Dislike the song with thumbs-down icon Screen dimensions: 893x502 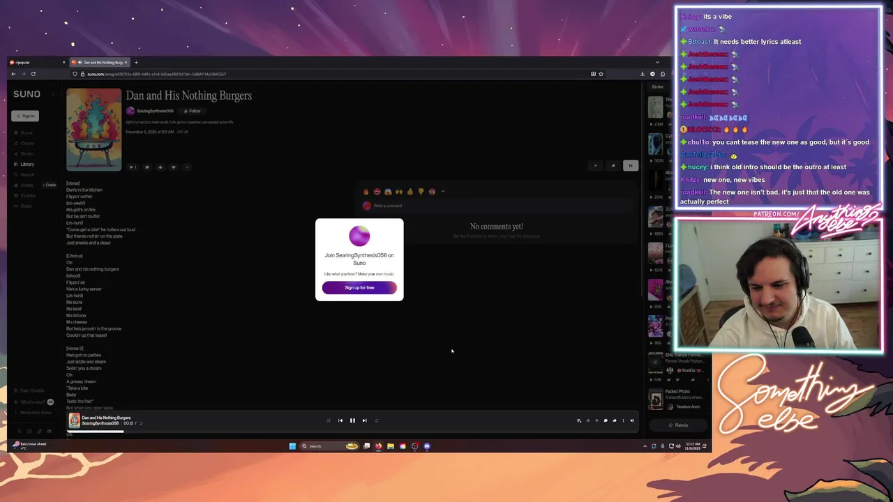coord(173,167)
